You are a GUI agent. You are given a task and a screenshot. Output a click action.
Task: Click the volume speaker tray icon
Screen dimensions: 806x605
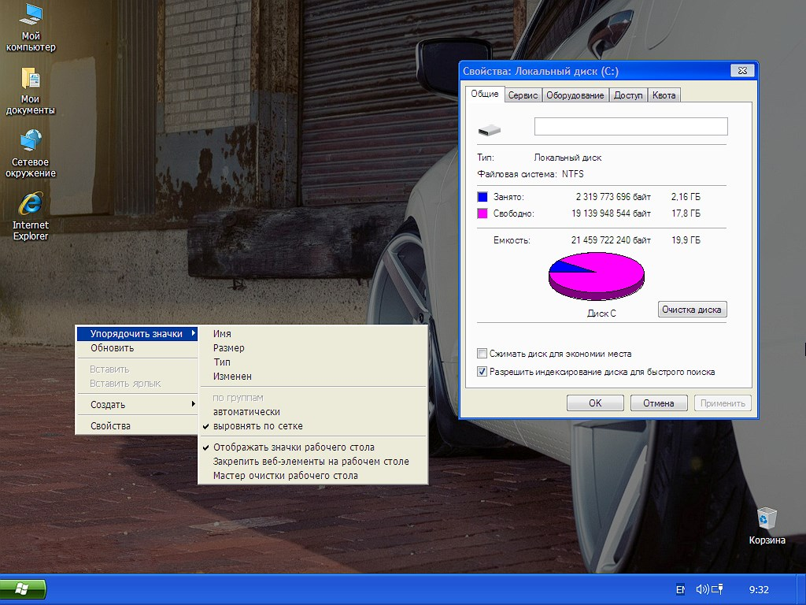click(701, 588)
